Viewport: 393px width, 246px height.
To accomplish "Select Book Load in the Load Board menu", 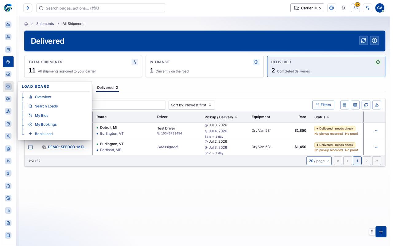I will pos(44,134).
